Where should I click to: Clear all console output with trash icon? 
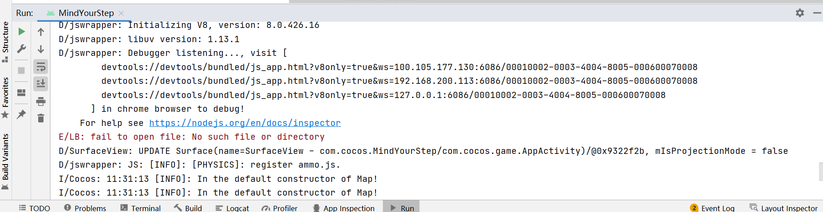pyautogui.click(x=41, y=118)
